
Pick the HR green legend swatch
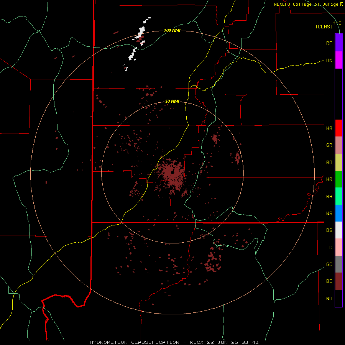tap(338, 179)
